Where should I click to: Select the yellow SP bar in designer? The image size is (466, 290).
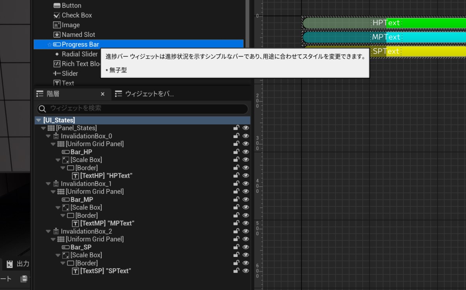coord(417,51)
